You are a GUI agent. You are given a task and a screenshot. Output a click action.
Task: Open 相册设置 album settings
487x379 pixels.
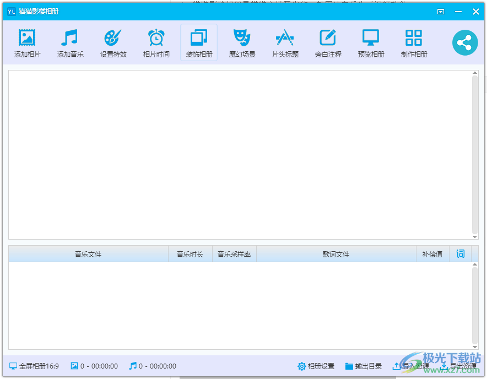coord(316,366)
